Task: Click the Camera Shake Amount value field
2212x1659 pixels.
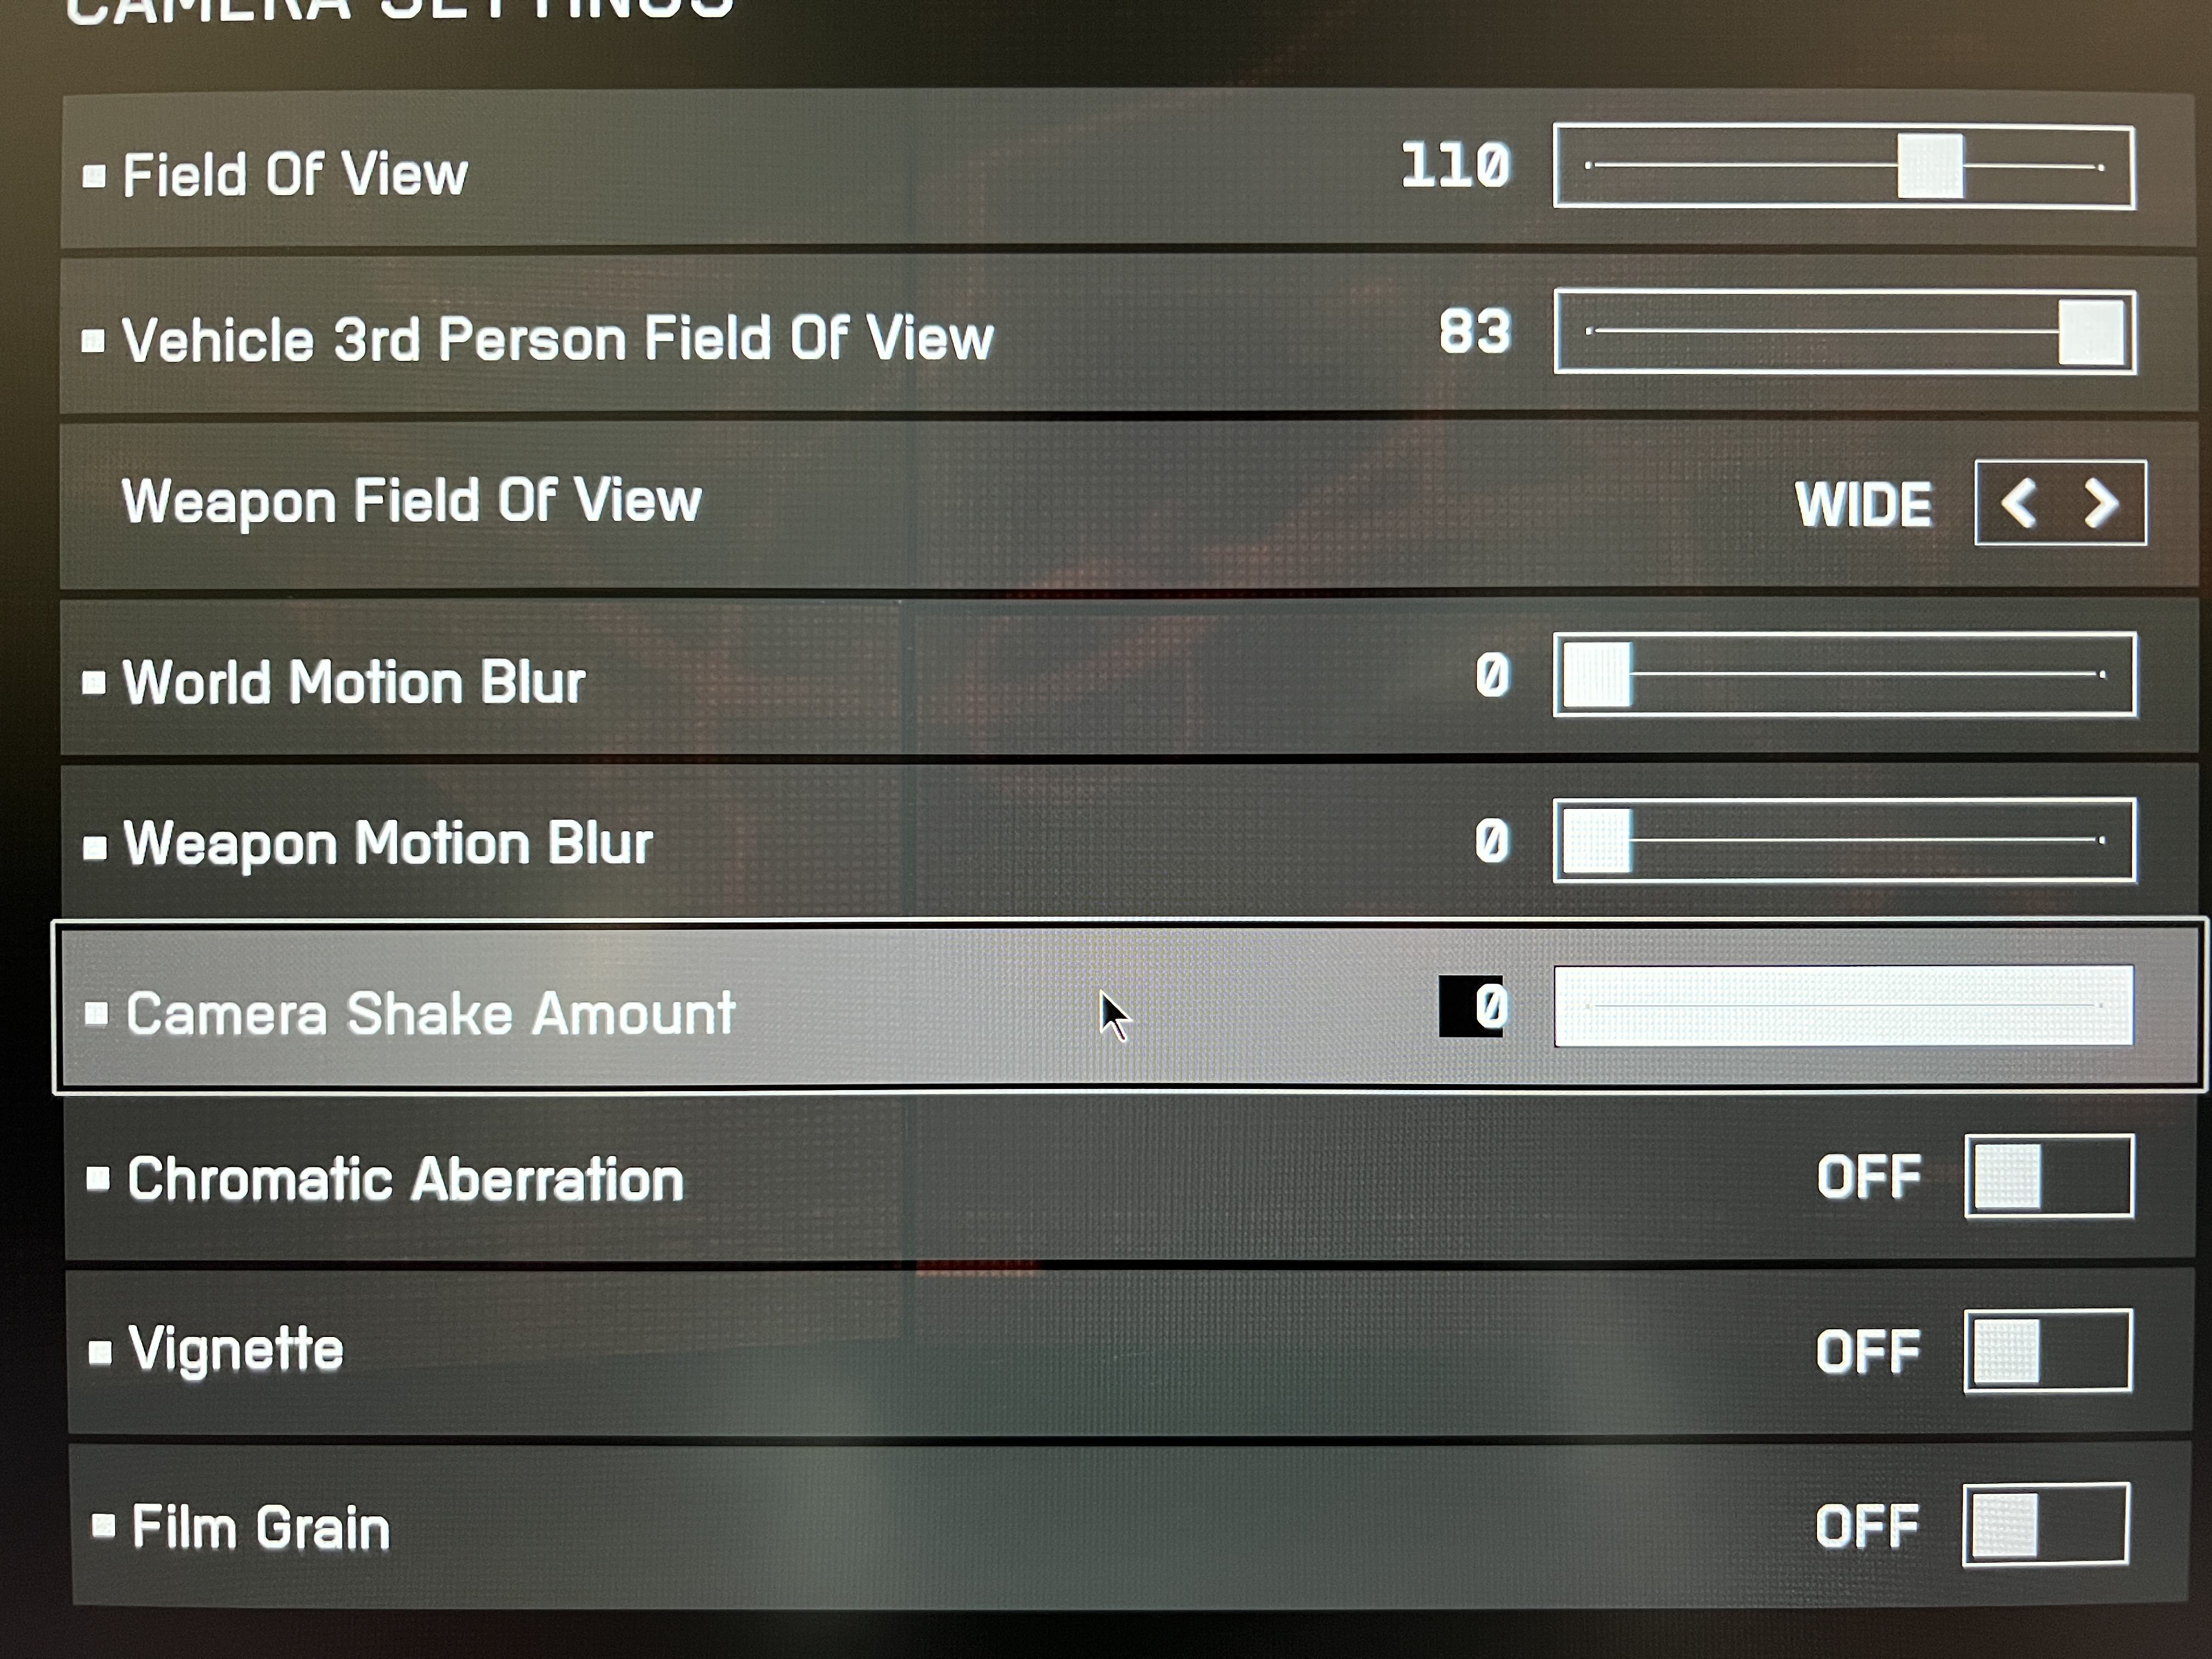Action: [1471, 1006]
